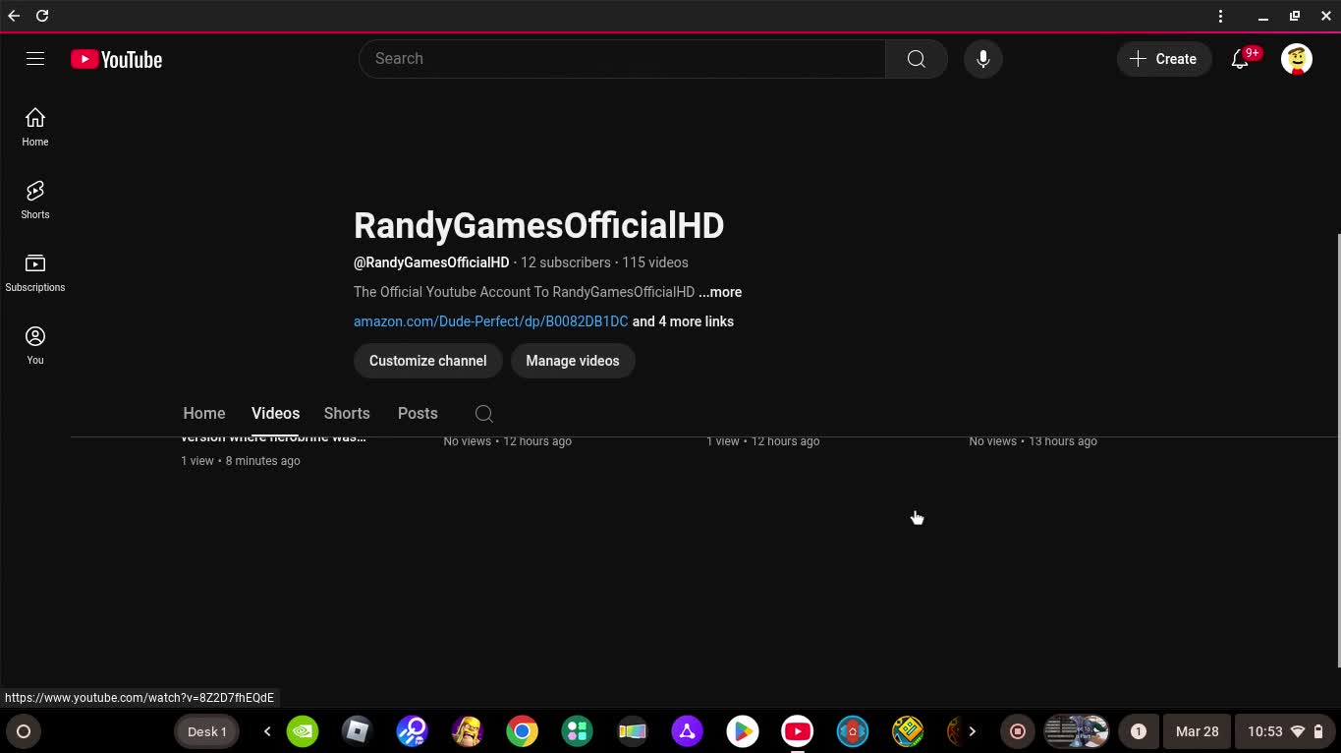Start voice search with the microphone

click(982, 59)
